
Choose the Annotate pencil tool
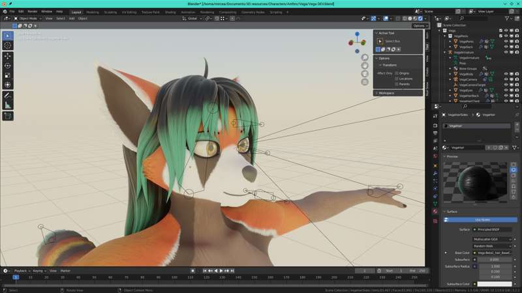pos(8,95)
